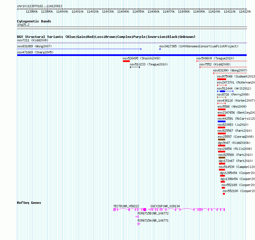255x240 pixels.
Task: Click the black nsv510233 unknown-type bar
Action: click(135, 67)
